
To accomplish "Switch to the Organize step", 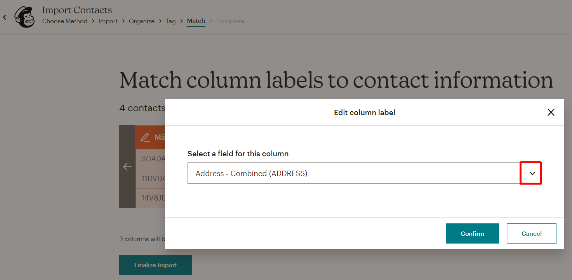I will pyautogui.click(x=141, y=21).
